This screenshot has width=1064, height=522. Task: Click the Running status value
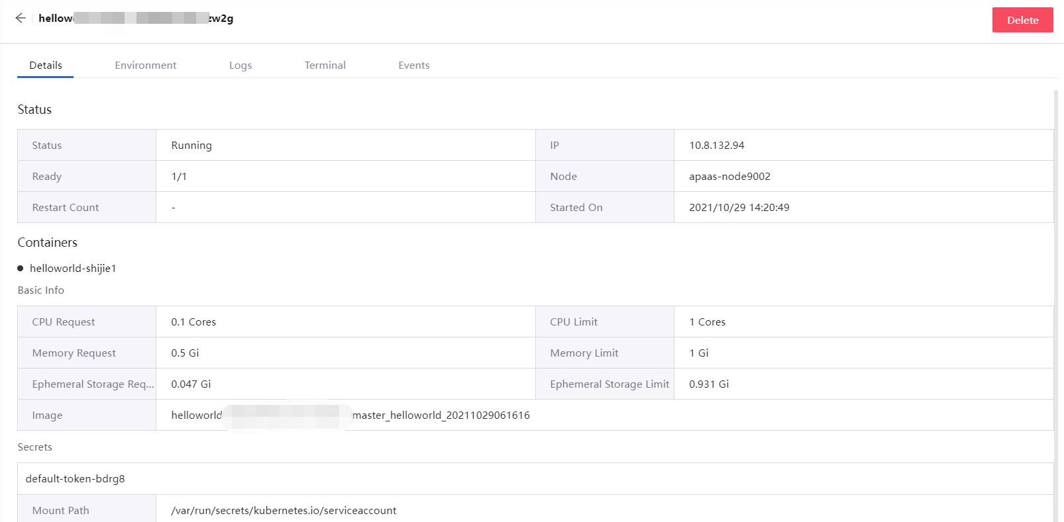pos(191,146)
